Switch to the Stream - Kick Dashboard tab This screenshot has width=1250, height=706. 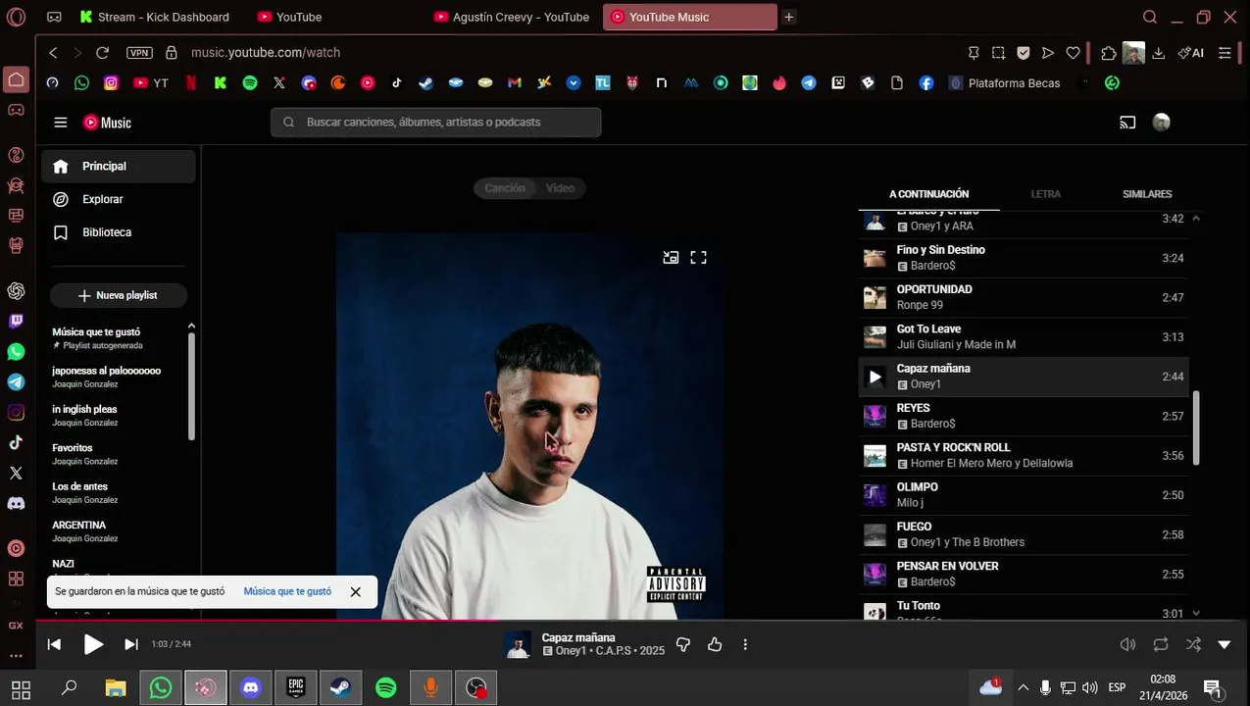(155, 17)
